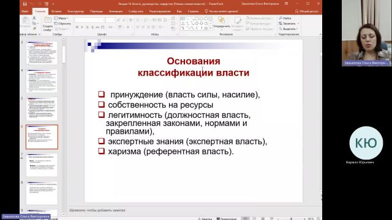Click the Общий доступ share button
The width and height of the screenshot is (392, 220).
pos(306,11)
